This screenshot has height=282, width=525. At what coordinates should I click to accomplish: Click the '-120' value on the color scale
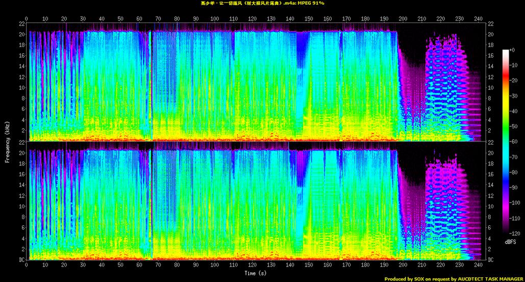click(x=515, y=233)
